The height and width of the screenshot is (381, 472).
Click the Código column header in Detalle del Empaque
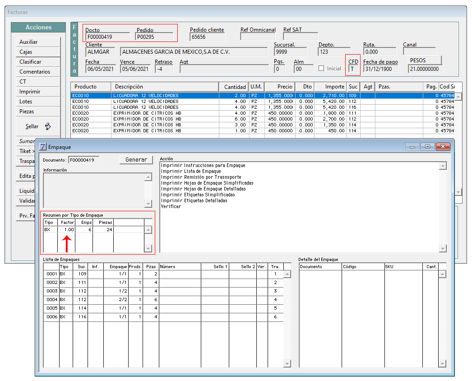click(363, 266)
